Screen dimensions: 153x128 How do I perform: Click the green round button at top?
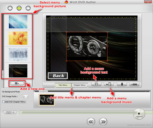point(19,8)
